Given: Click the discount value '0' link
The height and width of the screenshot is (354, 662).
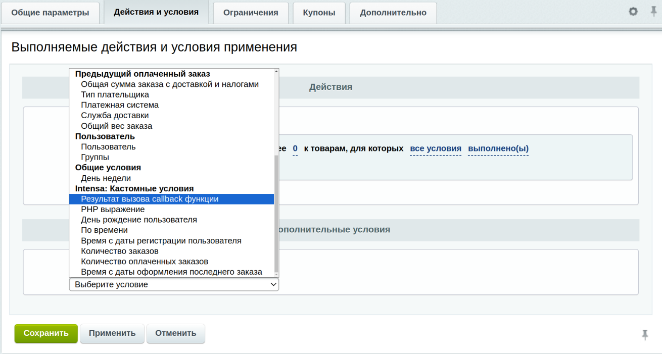Looking at the screenshot, I should pos(295,148).
